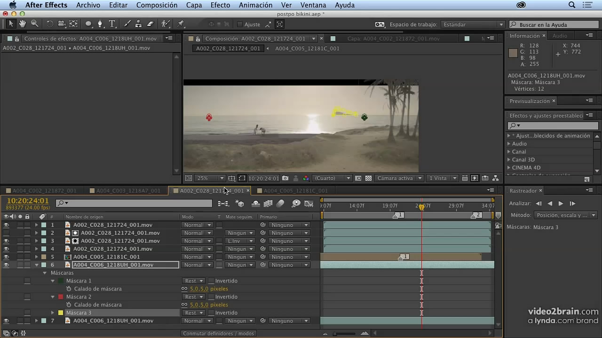The height and width of the screenshot is (338, 602).
Task: Expand the Canal 3D effects category
Action: [x=508, y=160]
